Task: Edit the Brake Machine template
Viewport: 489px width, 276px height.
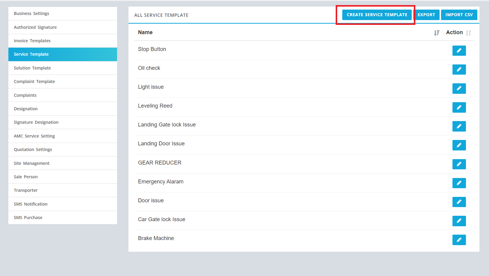Action: [459, 240]
